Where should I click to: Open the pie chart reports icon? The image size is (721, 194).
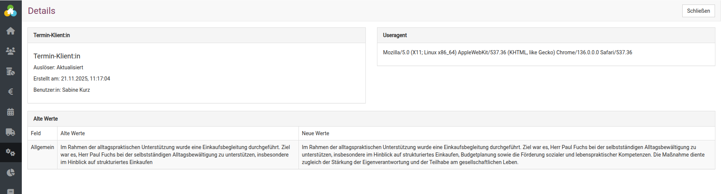point(11,172)
